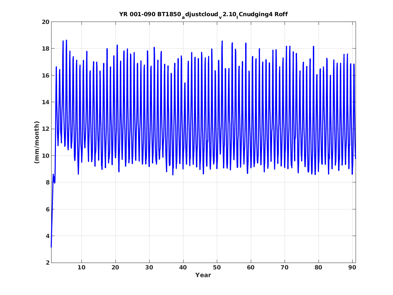Click the x-axis tick label '80'
Image resolution: width=393 pixels, height=295 pixels.
point(318,267)
